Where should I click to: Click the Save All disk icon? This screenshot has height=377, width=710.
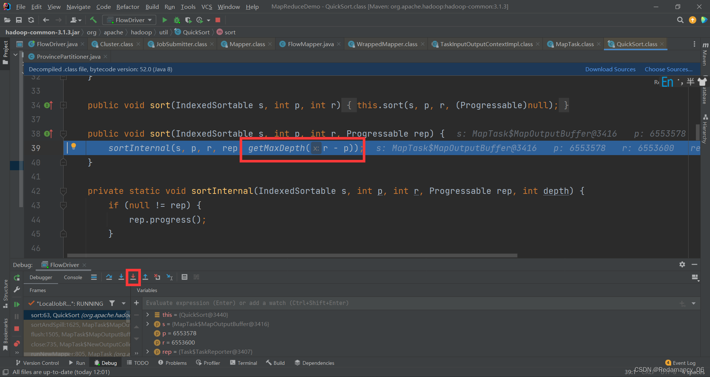click(x=19, y=20)
